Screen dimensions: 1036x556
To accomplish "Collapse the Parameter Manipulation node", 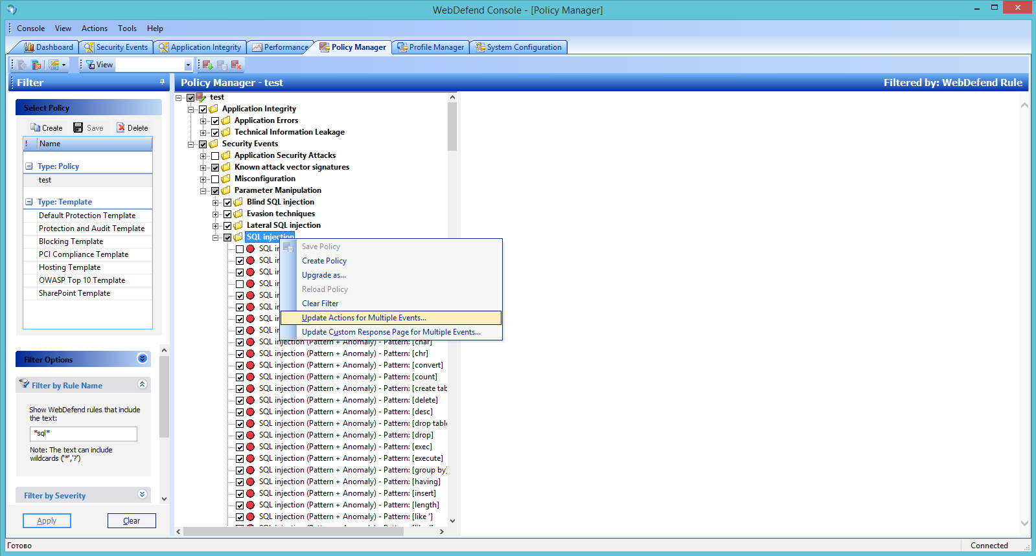I will click(x=203, y=191).
